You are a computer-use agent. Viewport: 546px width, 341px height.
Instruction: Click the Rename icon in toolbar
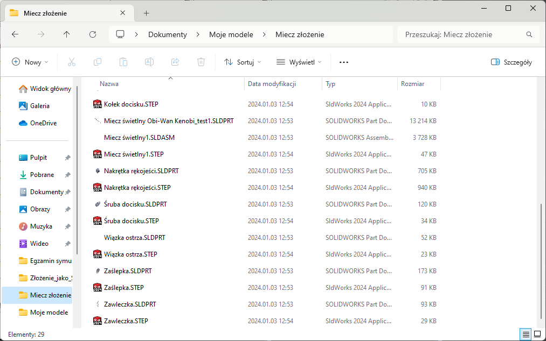[x=149, y=62]
